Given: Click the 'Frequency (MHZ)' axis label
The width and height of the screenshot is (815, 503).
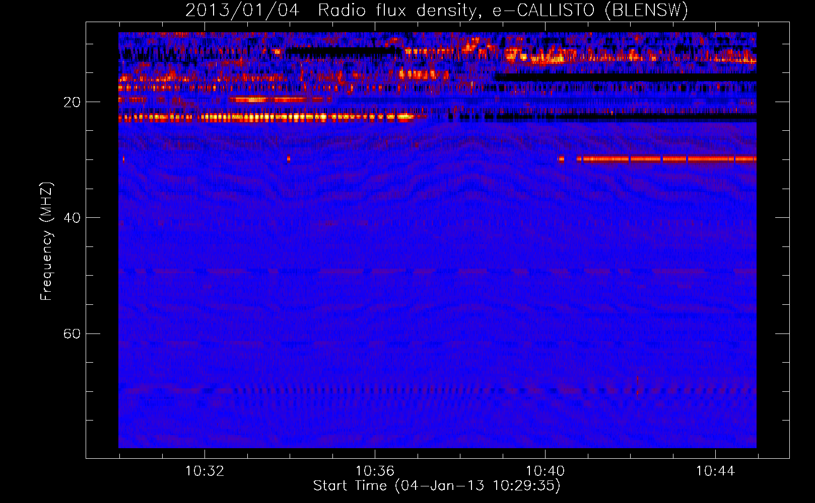Looking at the screenshot, I should click(46, 241).
